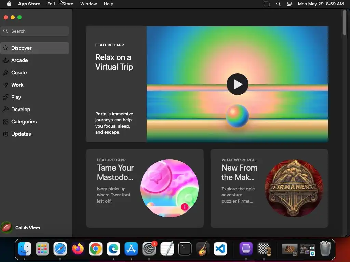The width and height of the screenshot is (350, 262).
Task: Click the minimized chess window thumbnail in Dock
Action: 290,249
